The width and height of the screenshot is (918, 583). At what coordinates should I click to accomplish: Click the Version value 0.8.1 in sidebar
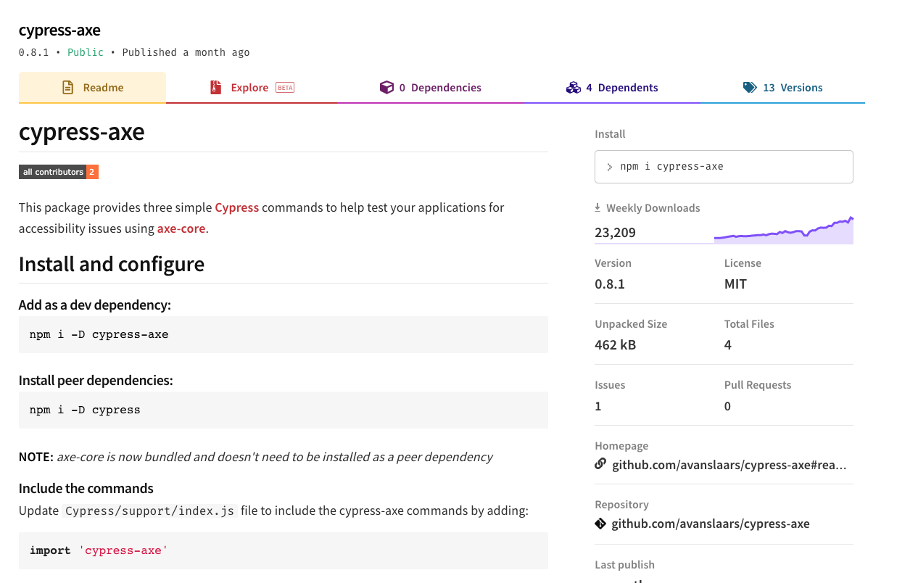[x=610, y=284]
